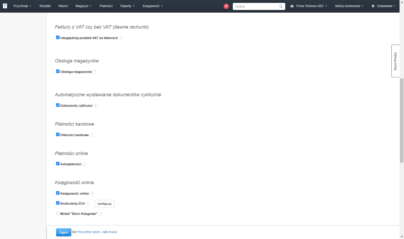The height and width of the screenshot is (239, 404).
Task: Open the Księgowość dropdown in navbar
Action: tap(153, 6)
